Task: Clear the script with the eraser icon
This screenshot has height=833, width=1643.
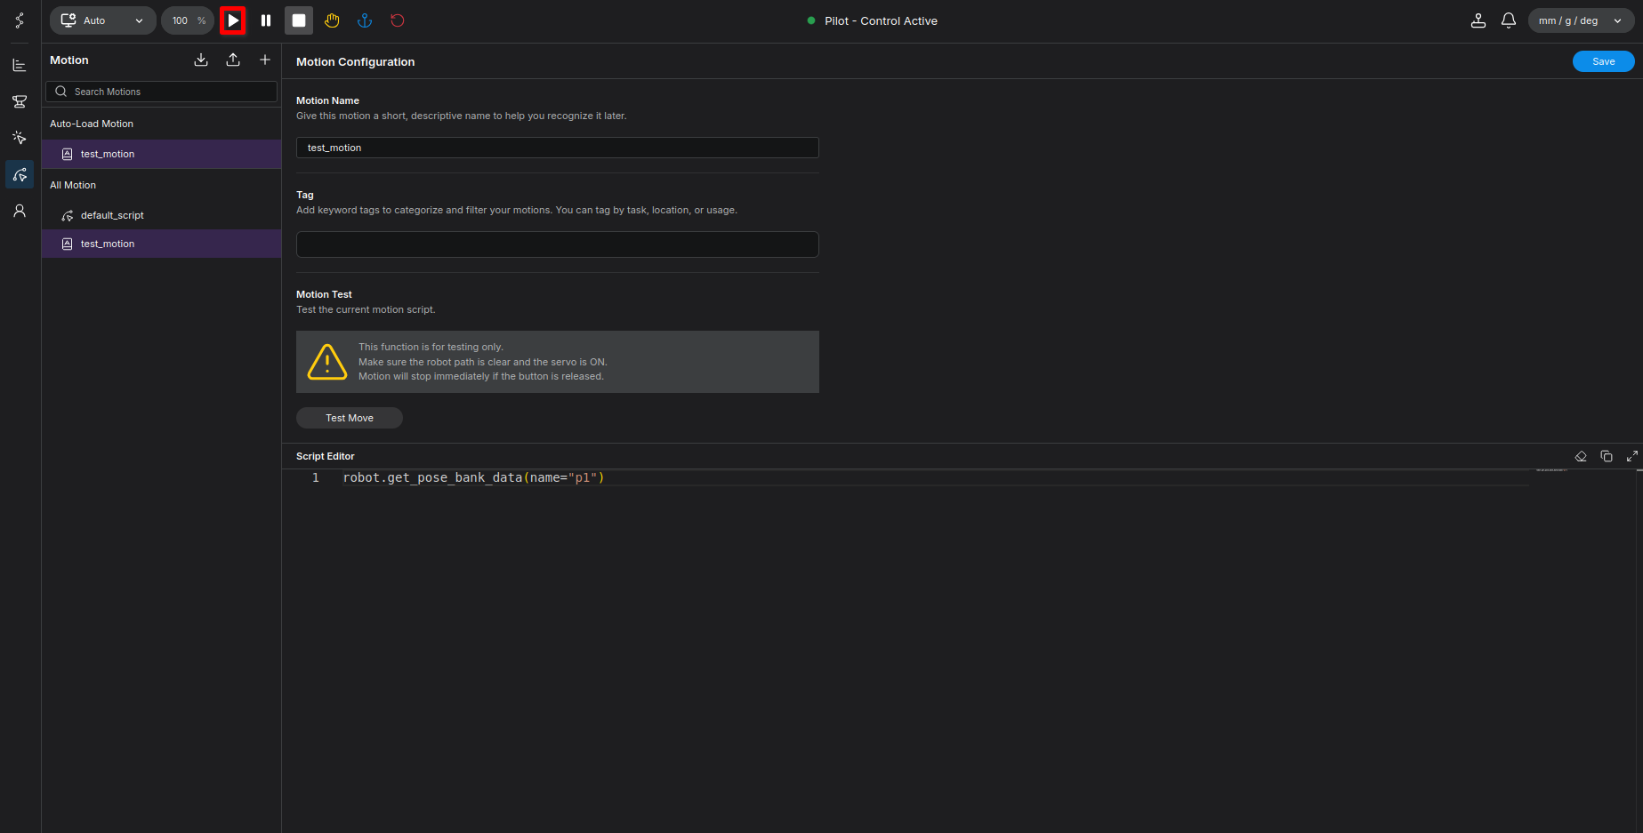Action: coord(1581,456)
